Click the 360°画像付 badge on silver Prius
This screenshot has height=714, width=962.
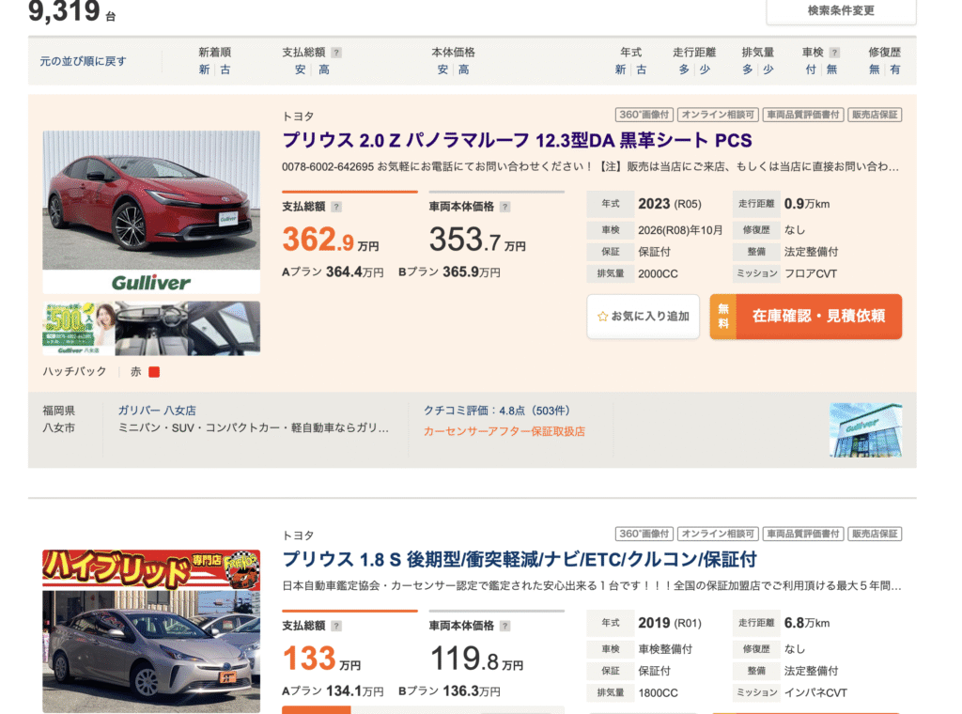pyautogui.click(x=644, y=534)
